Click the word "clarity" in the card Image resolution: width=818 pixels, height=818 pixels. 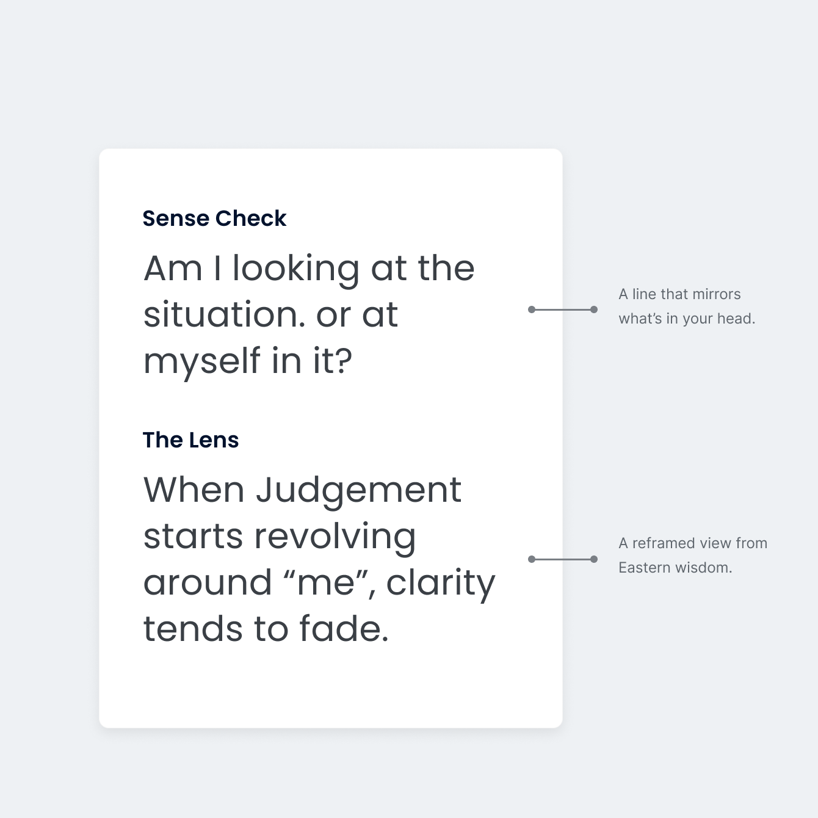[440, 583]
